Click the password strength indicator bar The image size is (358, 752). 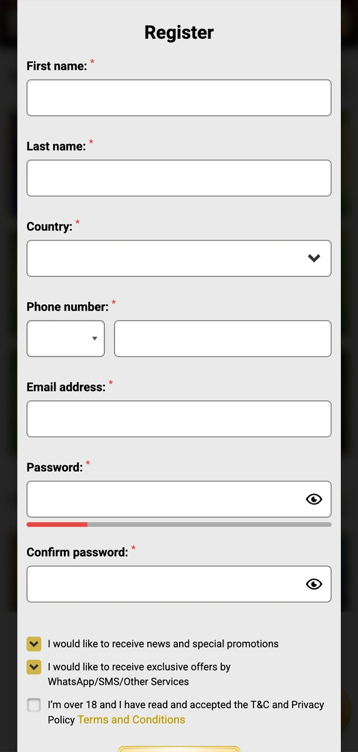tap(179, 524)
